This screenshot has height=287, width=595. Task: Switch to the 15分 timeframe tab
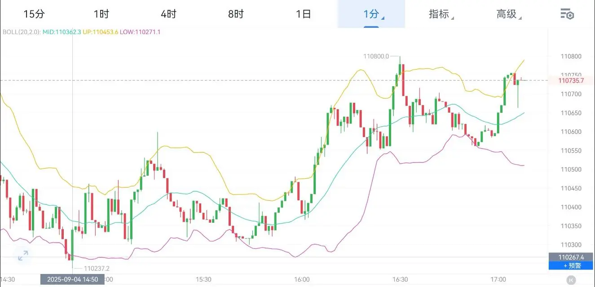[x=34, y=14]
